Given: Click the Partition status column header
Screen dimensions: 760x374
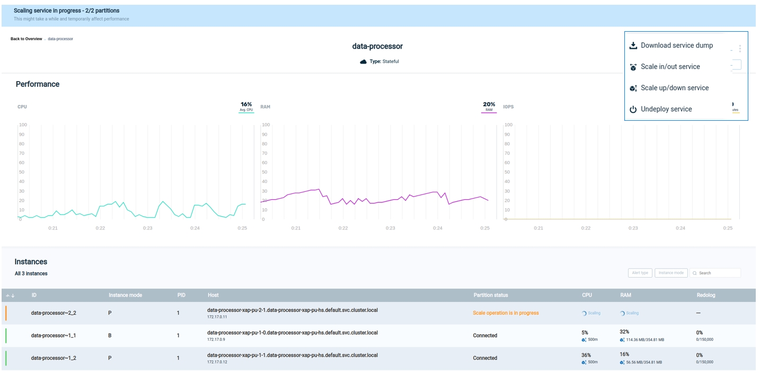Looking at the screenshot, I should (x=491, y=295).
